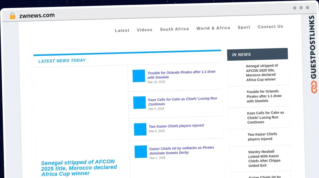Click thumbnail beside Kaze Calls for Calm
This screenshot has width=319, height=178.
click(x=140, y=103)
